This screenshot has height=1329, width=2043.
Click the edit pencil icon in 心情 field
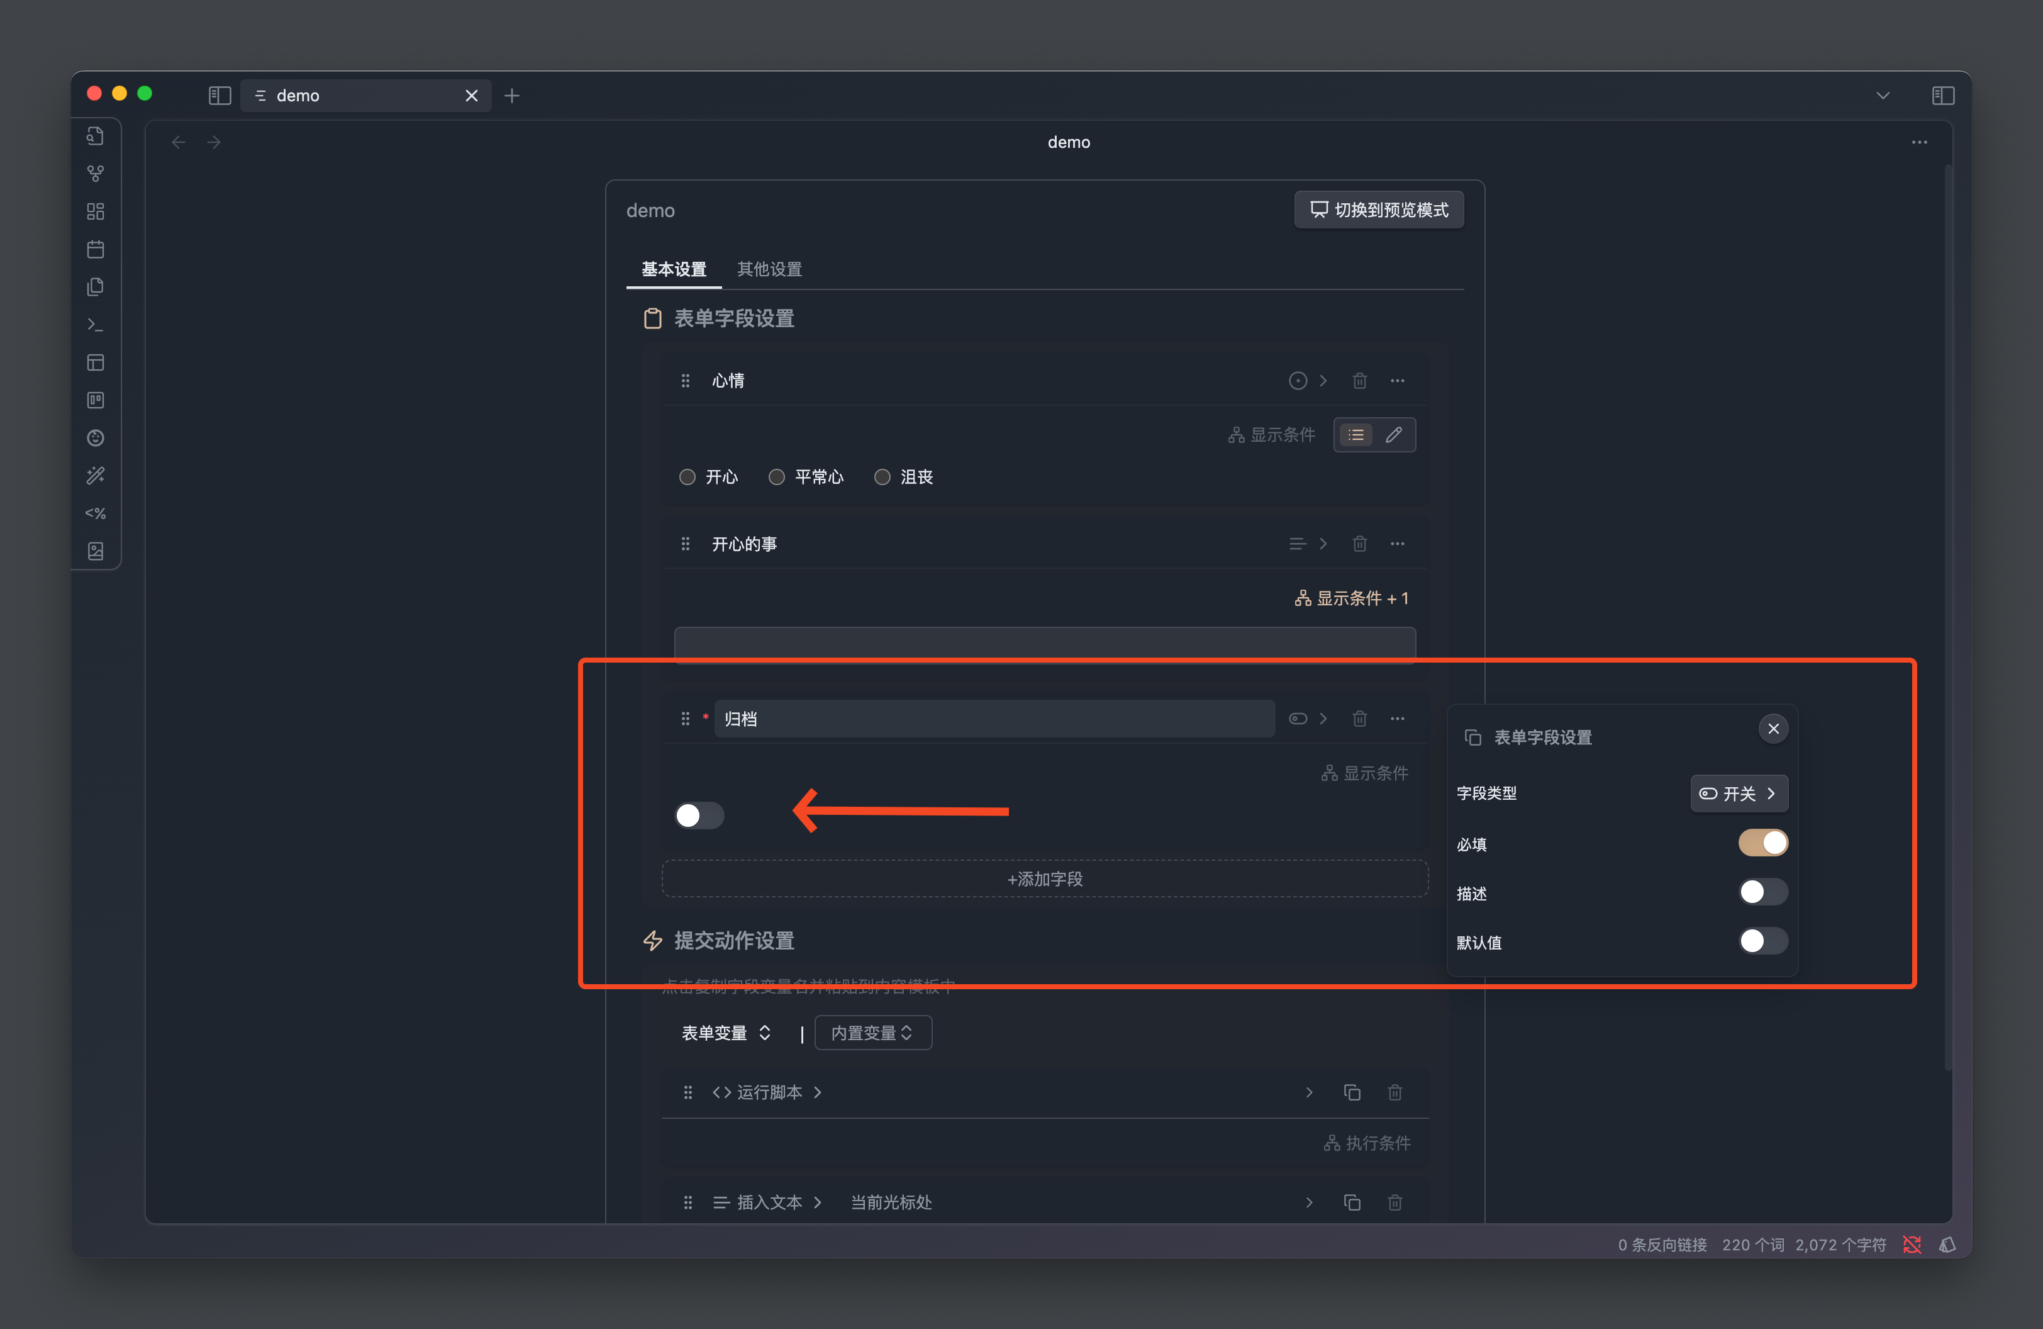[1394, 434]
